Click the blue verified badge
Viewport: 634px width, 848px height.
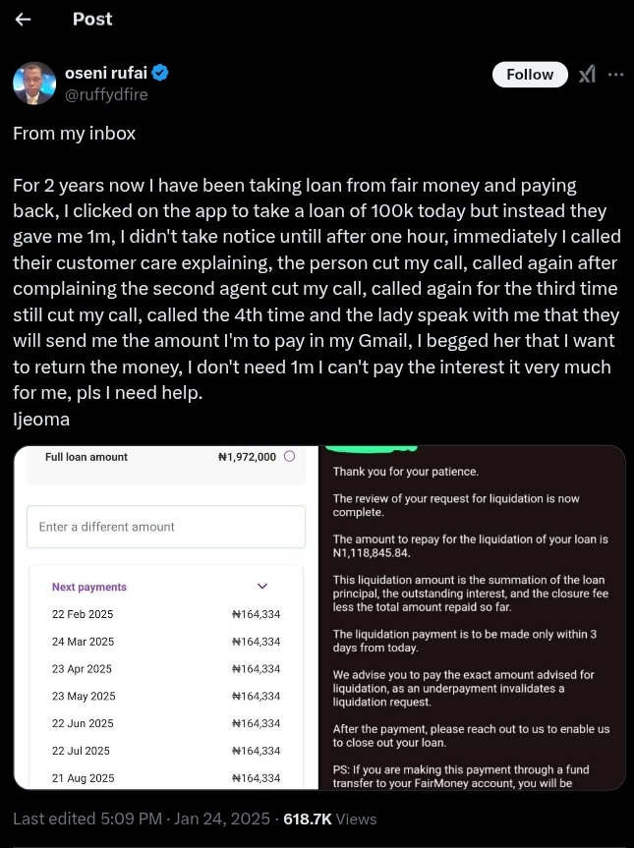(158, 72)
